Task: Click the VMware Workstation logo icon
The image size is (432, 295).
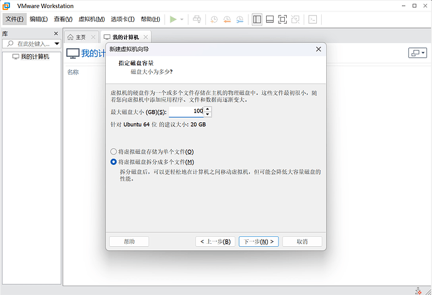Action: pos(6,6)
